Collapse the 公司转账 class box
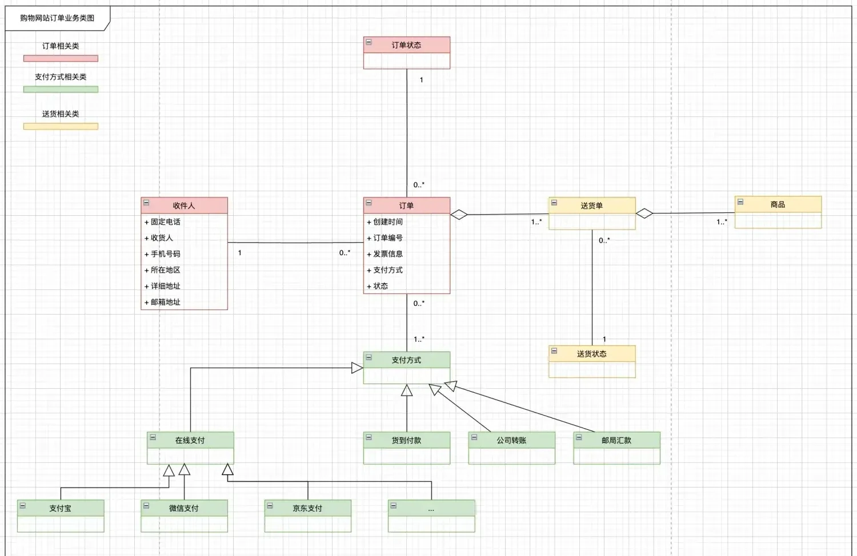Image resolution: width=857 pixels, height=556 pixels. click(474, 437)
